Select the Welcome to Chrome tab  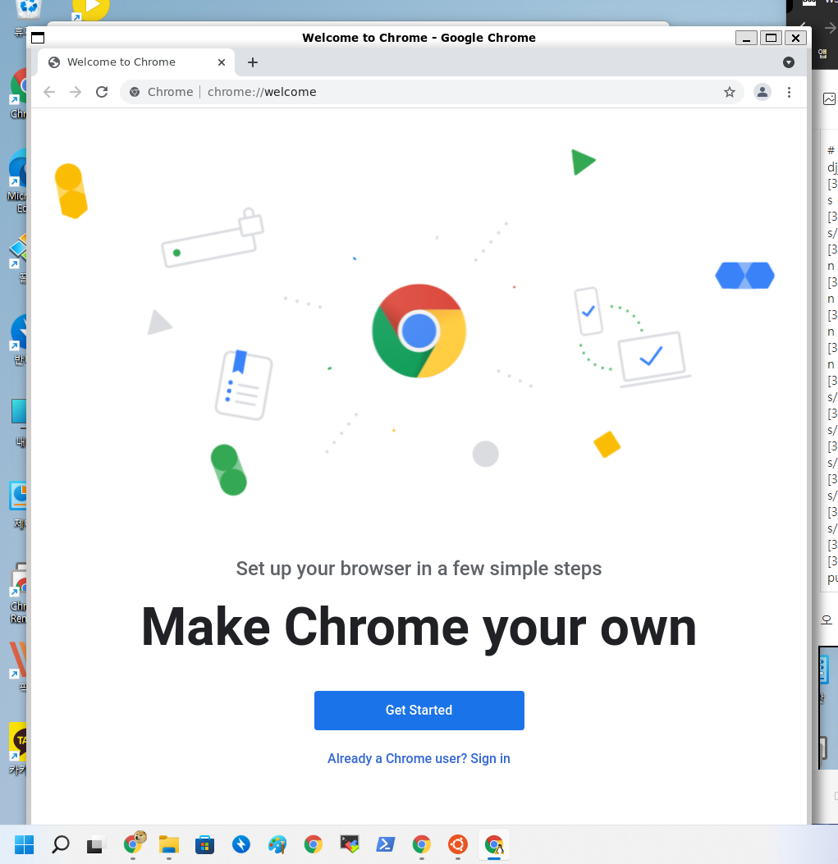(x=136, y=62)
